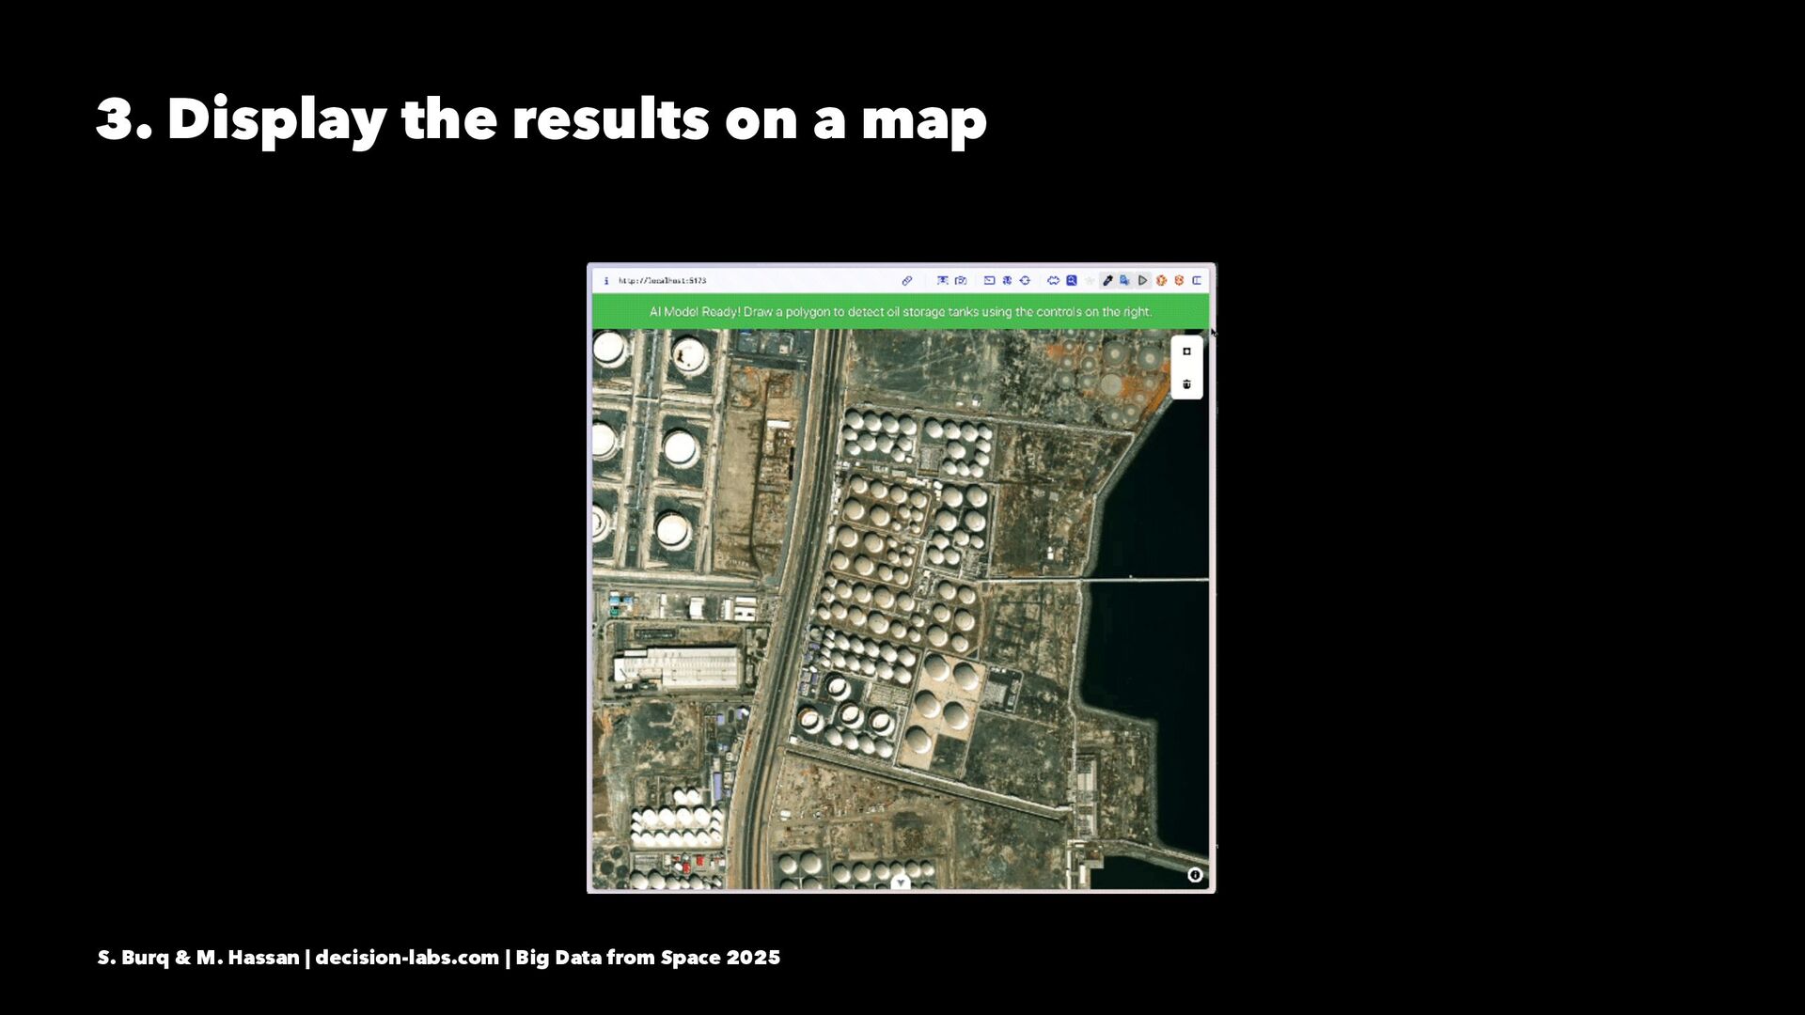The height and width of the screenshot is (1015, 1805).
Task: Click the camera screenshot toolbar icon
Action: (x=961, y=280)
